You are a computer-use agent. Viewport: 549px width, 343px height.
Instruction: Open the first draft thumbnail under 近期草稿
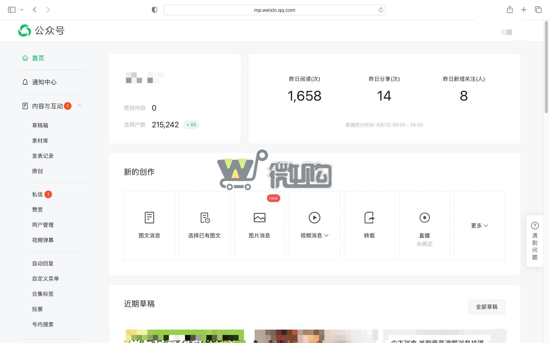click(184, 336)
